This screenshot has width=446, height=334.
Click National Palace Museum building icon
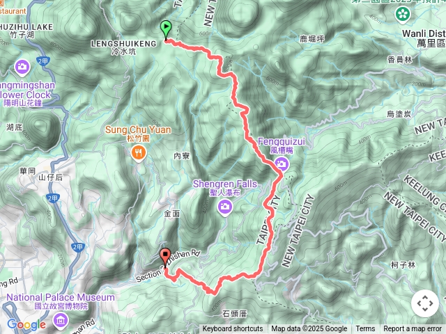[61, 321]
